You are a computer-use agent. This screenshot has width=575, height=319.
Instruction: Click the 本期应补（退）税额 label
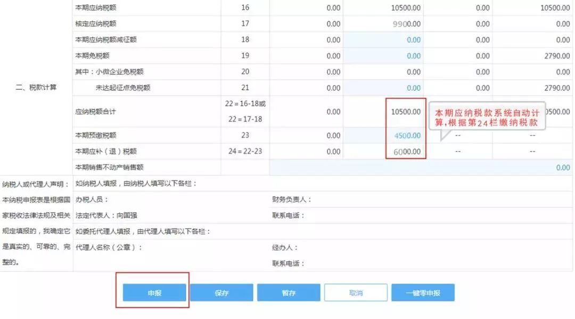coord(106,152)
